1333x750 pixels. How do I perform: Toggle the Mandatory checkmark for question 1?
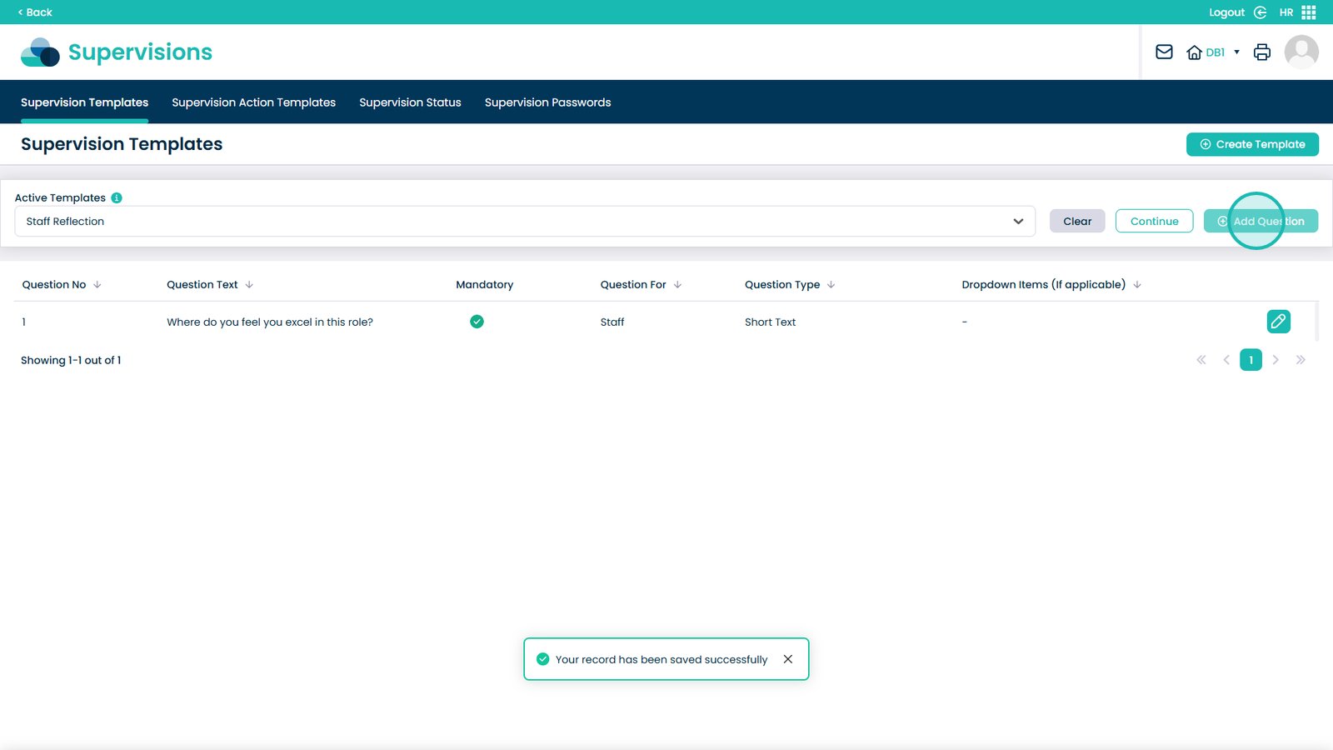477,322
